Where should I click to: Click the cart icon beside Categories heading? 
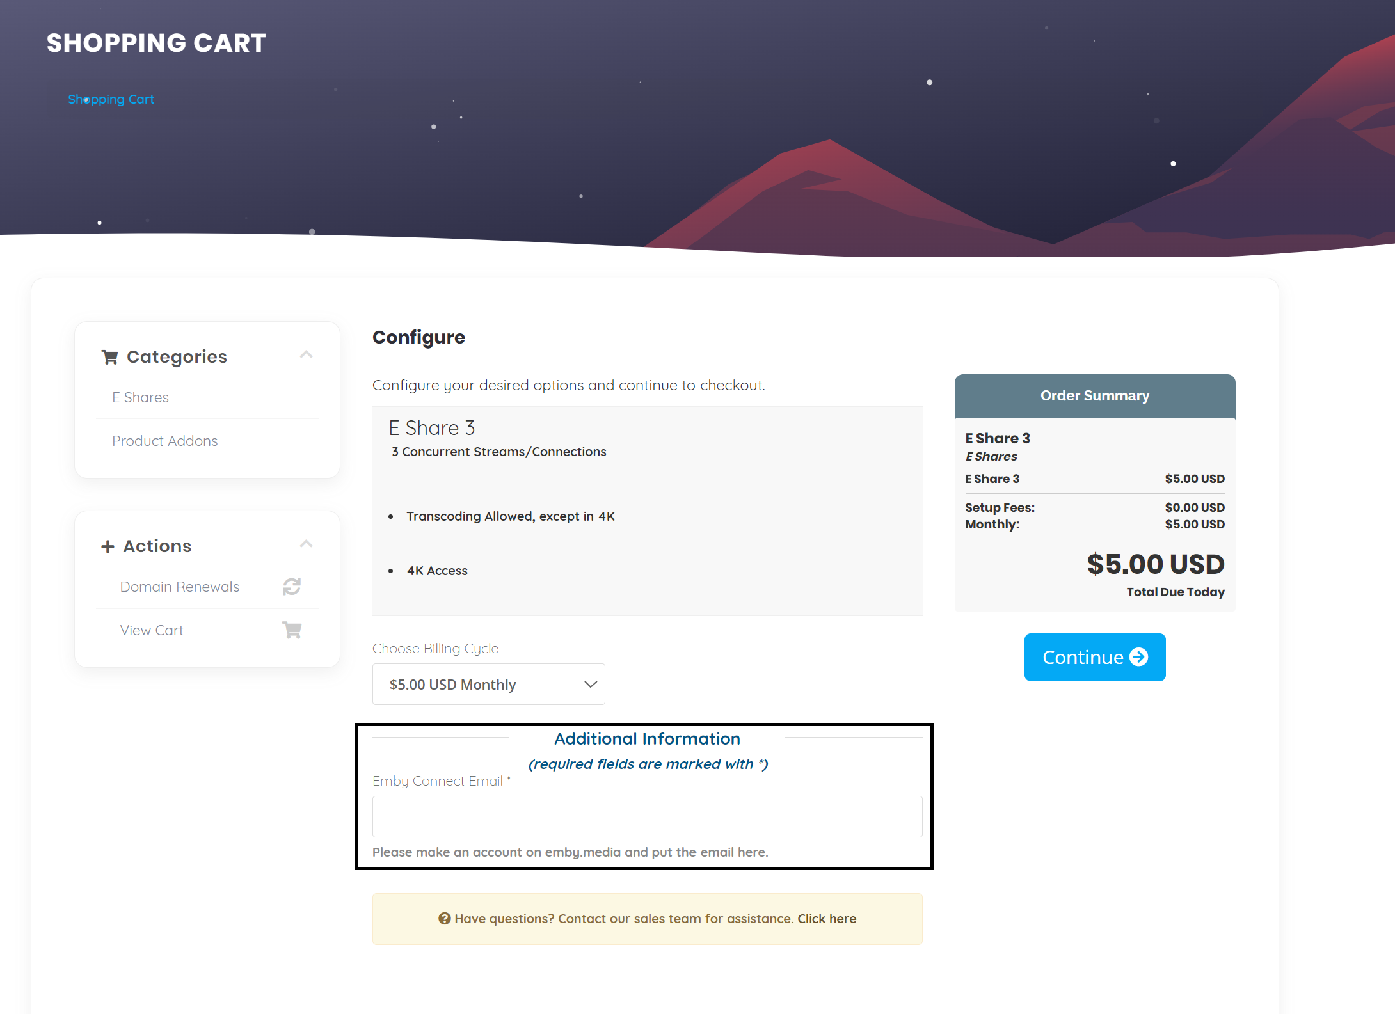pos(109,357)
